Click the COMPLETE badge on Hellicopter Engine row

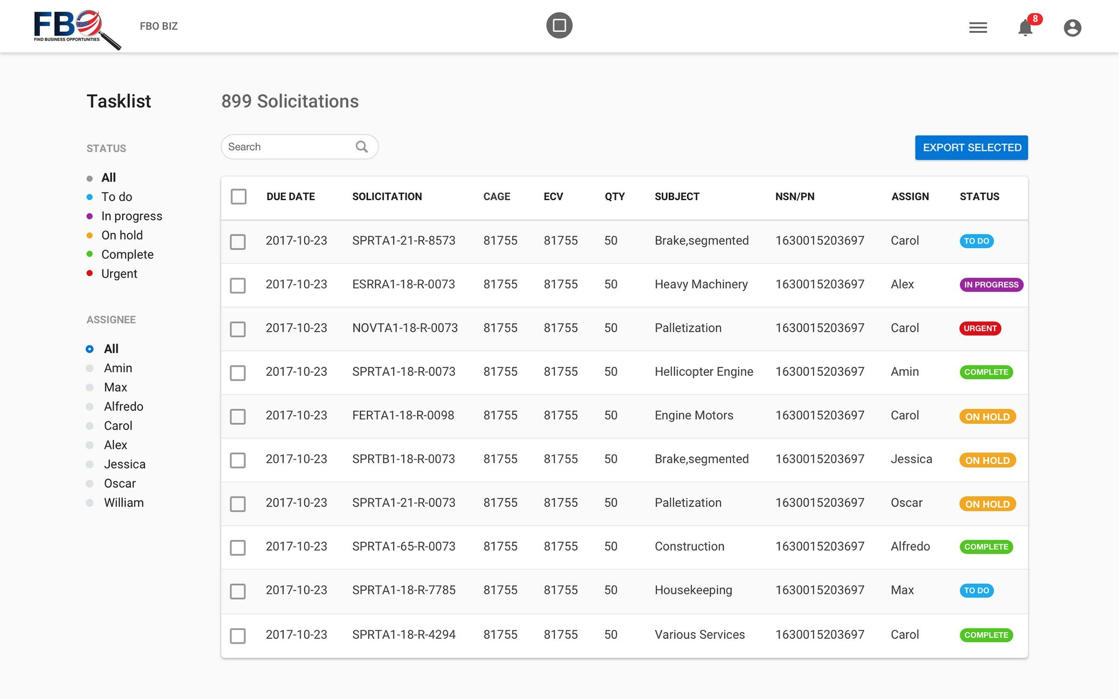[986, 372]
